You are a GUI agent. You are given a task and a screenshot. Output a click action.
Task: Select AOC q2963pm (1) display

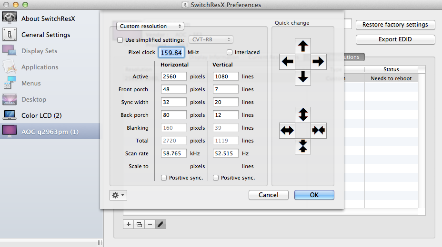click(50, 132)
